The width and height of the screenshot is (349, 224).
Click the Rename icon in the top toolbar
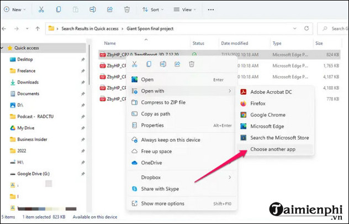click(93, 9)
